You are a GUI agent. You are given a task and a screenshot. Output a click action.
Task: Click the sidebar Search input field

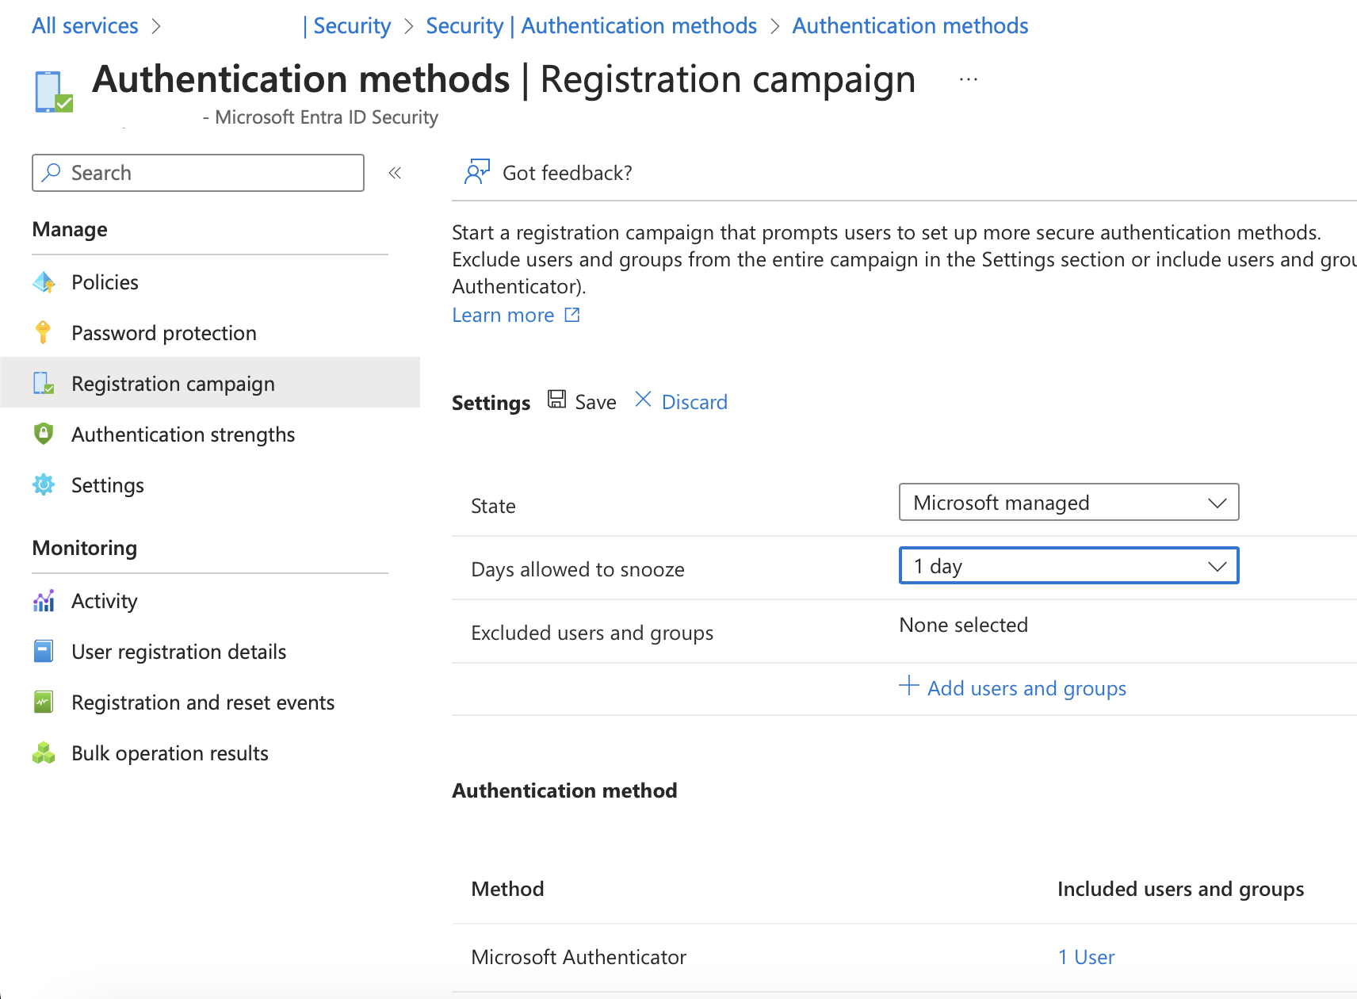click(x=198, y=173)
